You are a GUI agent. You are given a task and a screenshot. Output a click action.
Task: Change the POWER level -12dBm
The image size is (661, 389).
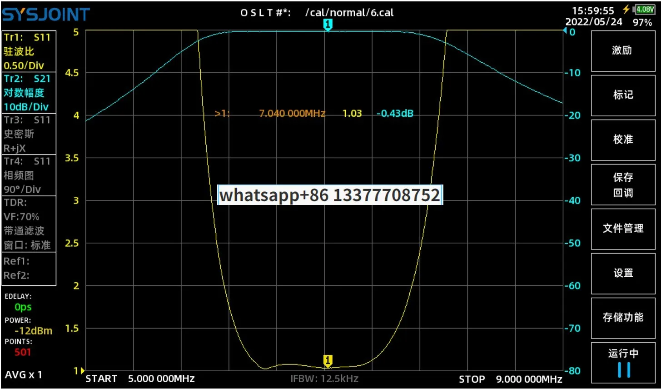(x=33, y=331)
